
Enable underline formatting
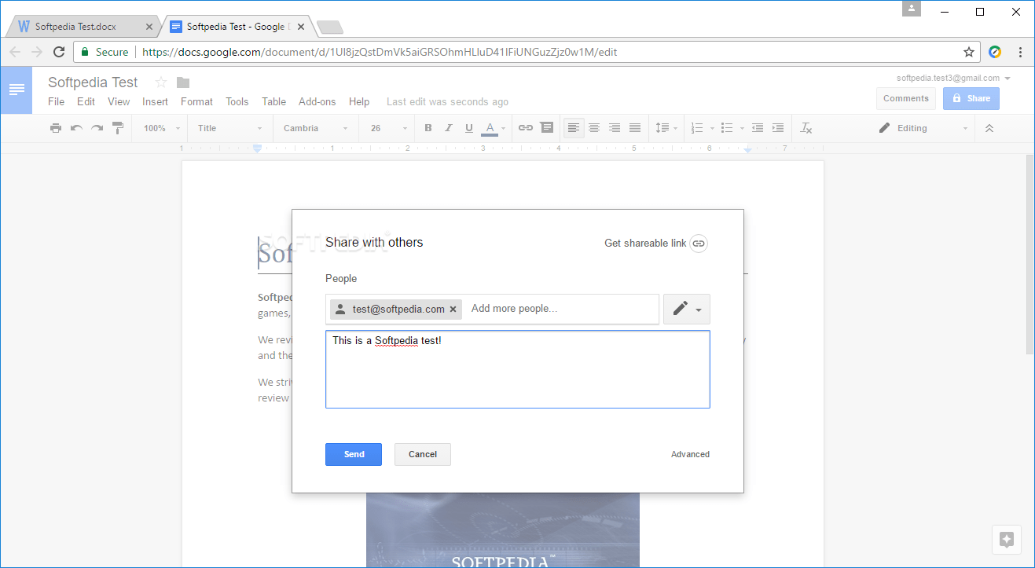[x=468, y=128]
